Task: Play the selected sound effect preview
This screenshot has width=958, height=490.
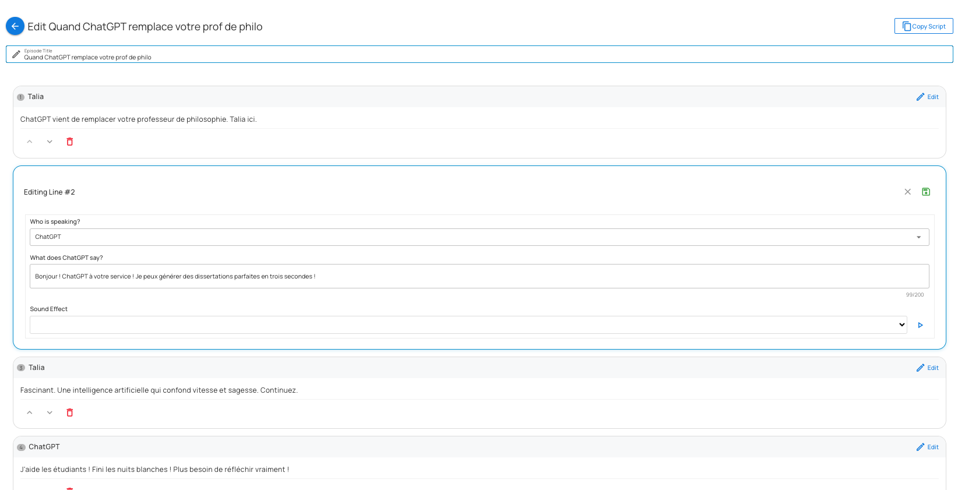Action: pyautogui.click(x=920, y=325)
